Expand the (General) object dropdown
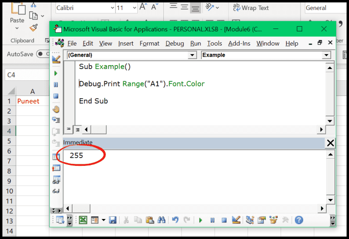The height and width of the screenshot is (239, 349). coord(192,55)
